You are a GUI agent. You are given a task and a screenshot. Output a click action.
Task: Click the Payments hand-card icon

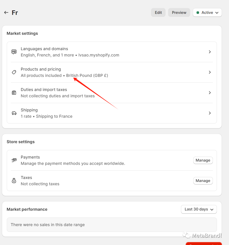pos(14,160)
